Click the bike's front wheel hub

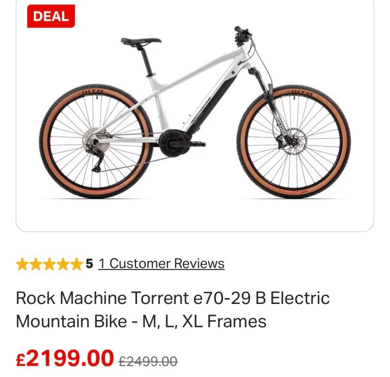294,142
